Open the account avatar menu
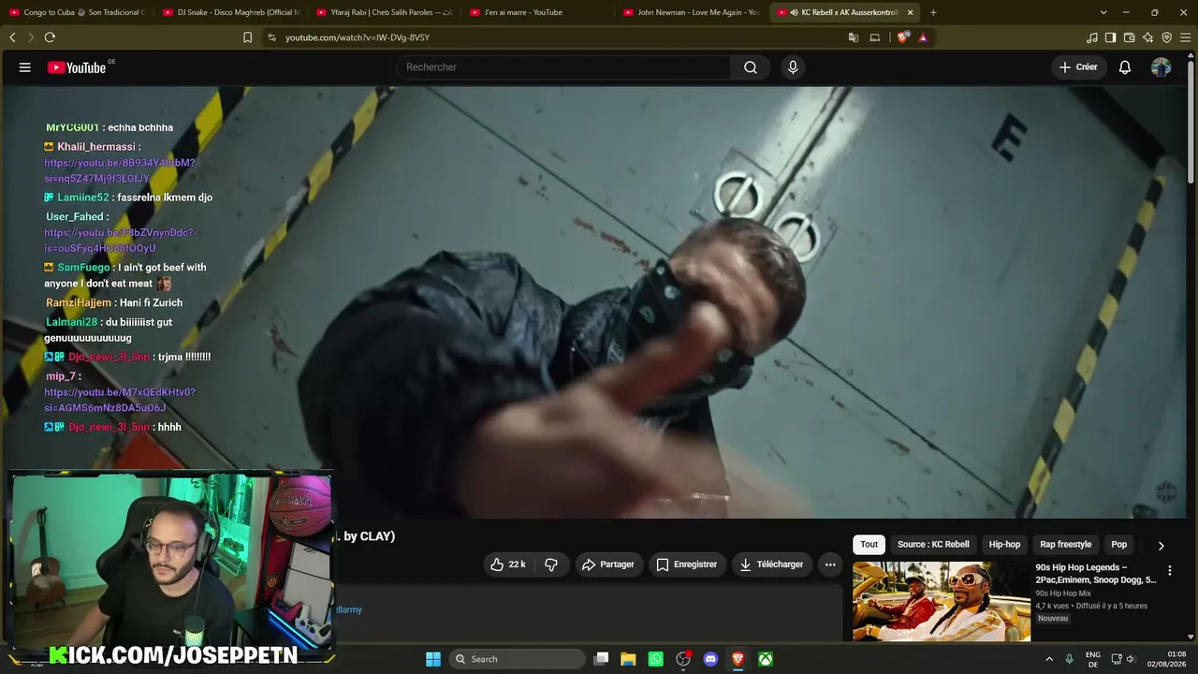The image size is (1198, 674). coord(1161,67)
